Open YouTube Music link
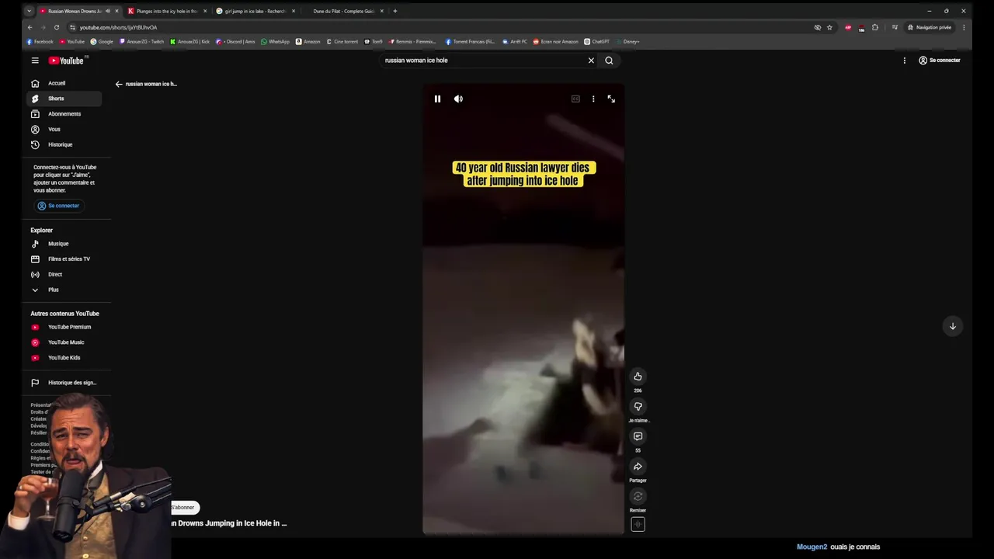The width and height of the screenshot is (994, 559). tap(64, 342)
